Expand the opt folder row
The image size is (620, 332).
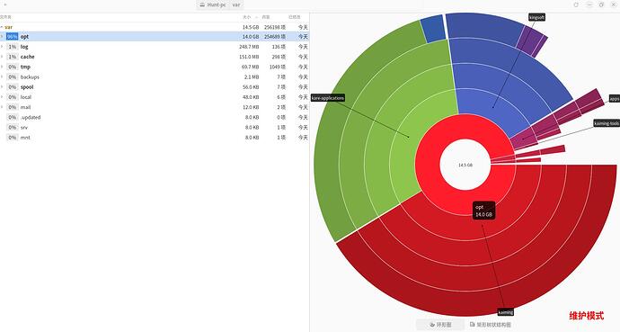(x=2, y=36)
